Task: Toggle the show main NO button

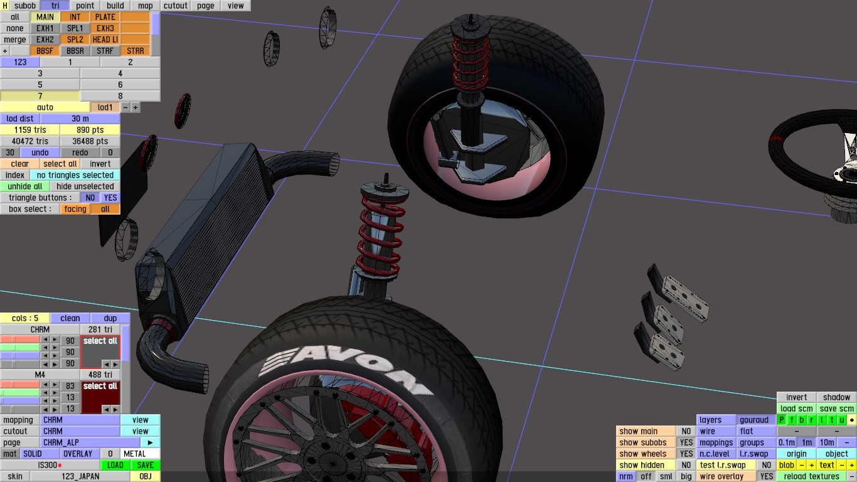Action: pyautogui.click(x=686, y=431)
